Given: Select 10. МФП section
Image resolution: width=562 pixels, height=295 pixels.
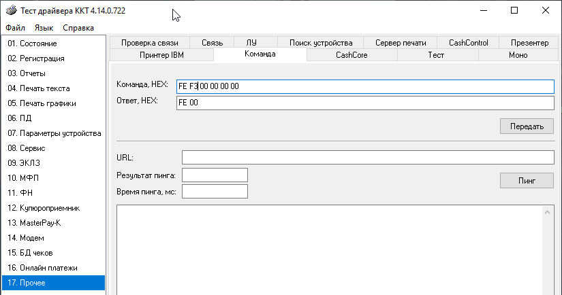Looking at the screenshot, I should 53,178.
